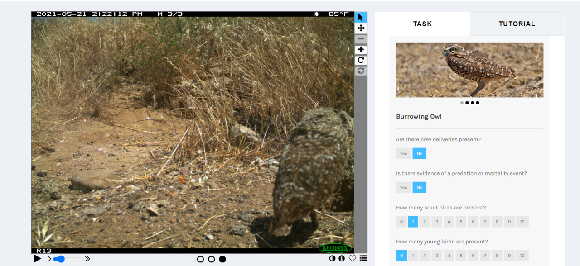Screen dimensions: 580x266
Task: Set young birds count to 5
Action: click(x=461, y=256)
